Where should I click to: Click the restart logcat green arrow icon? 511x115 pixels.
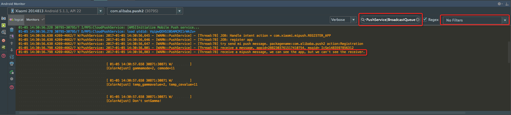pyautogui.click(x=12, y=72)
